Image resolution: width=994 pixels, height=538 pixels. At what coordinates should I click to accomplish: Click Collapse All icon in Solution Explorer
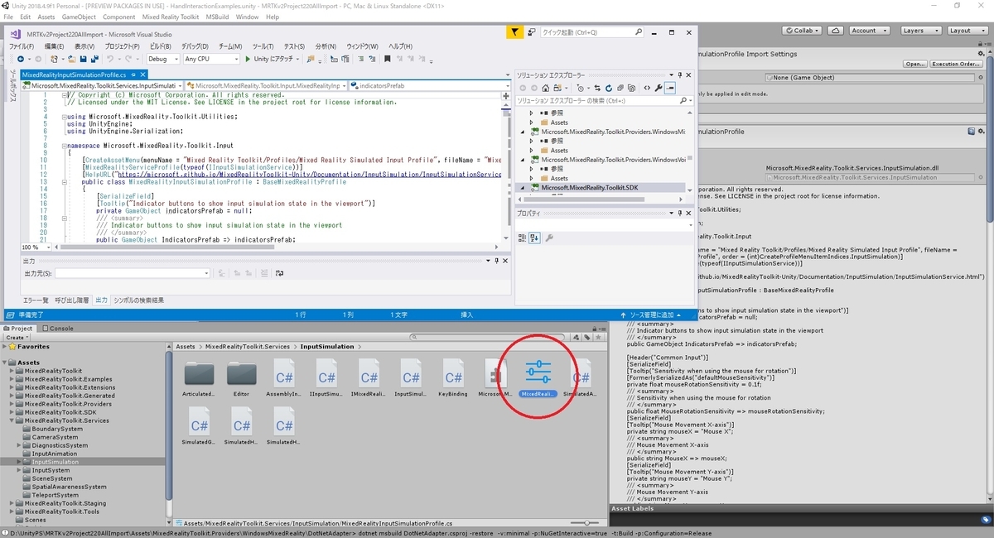[620, 88]
